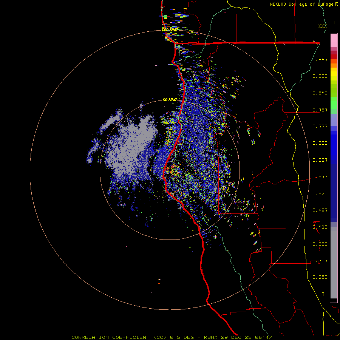Pick the bright green swatch on the color bar
Viewport: 340px width, 340px height.
[334, 103]
